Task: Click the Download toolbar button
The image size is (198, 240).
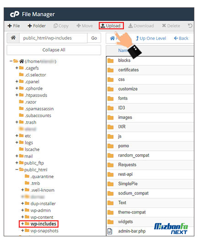Action: (141, 26)
